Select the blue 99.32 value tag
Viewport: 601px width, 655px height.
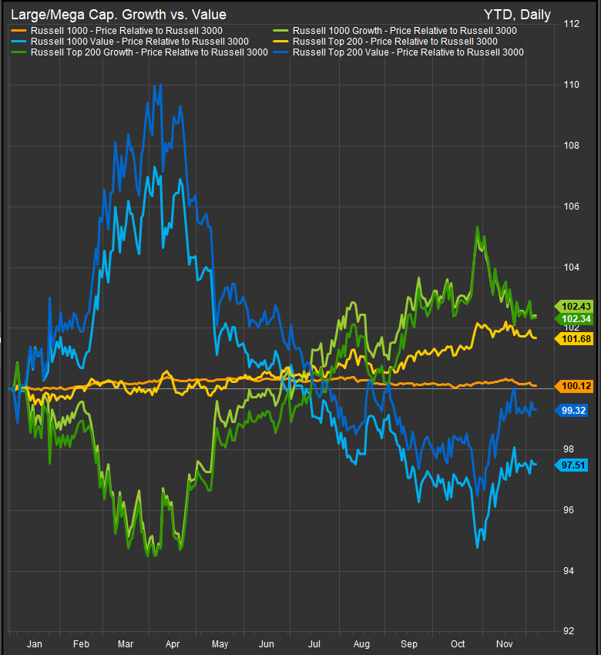(x=572, y=411)
